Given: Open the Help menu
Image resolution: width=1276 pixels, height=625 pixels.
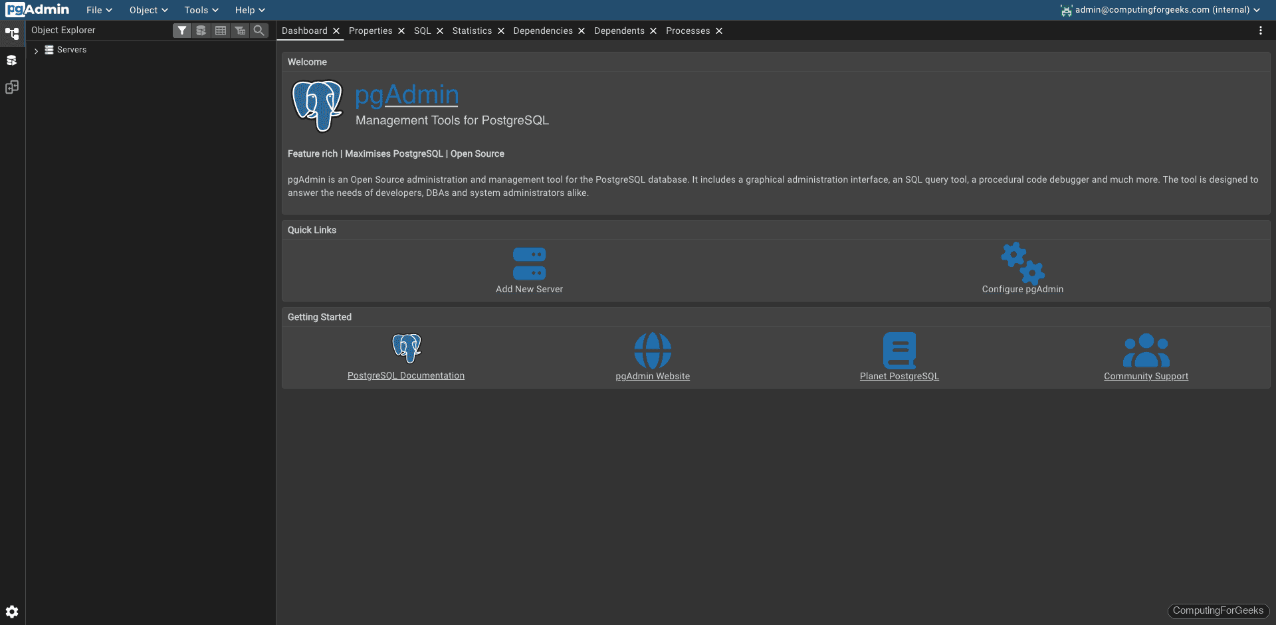Looking at the screenshot, I should pos(249,9).
